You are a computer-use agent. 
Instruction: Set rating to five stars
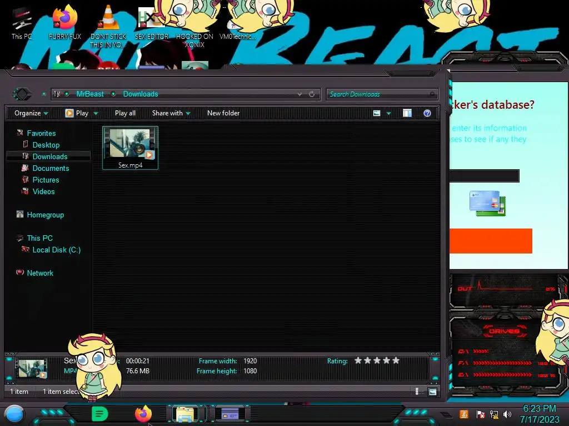coord(396,361)
